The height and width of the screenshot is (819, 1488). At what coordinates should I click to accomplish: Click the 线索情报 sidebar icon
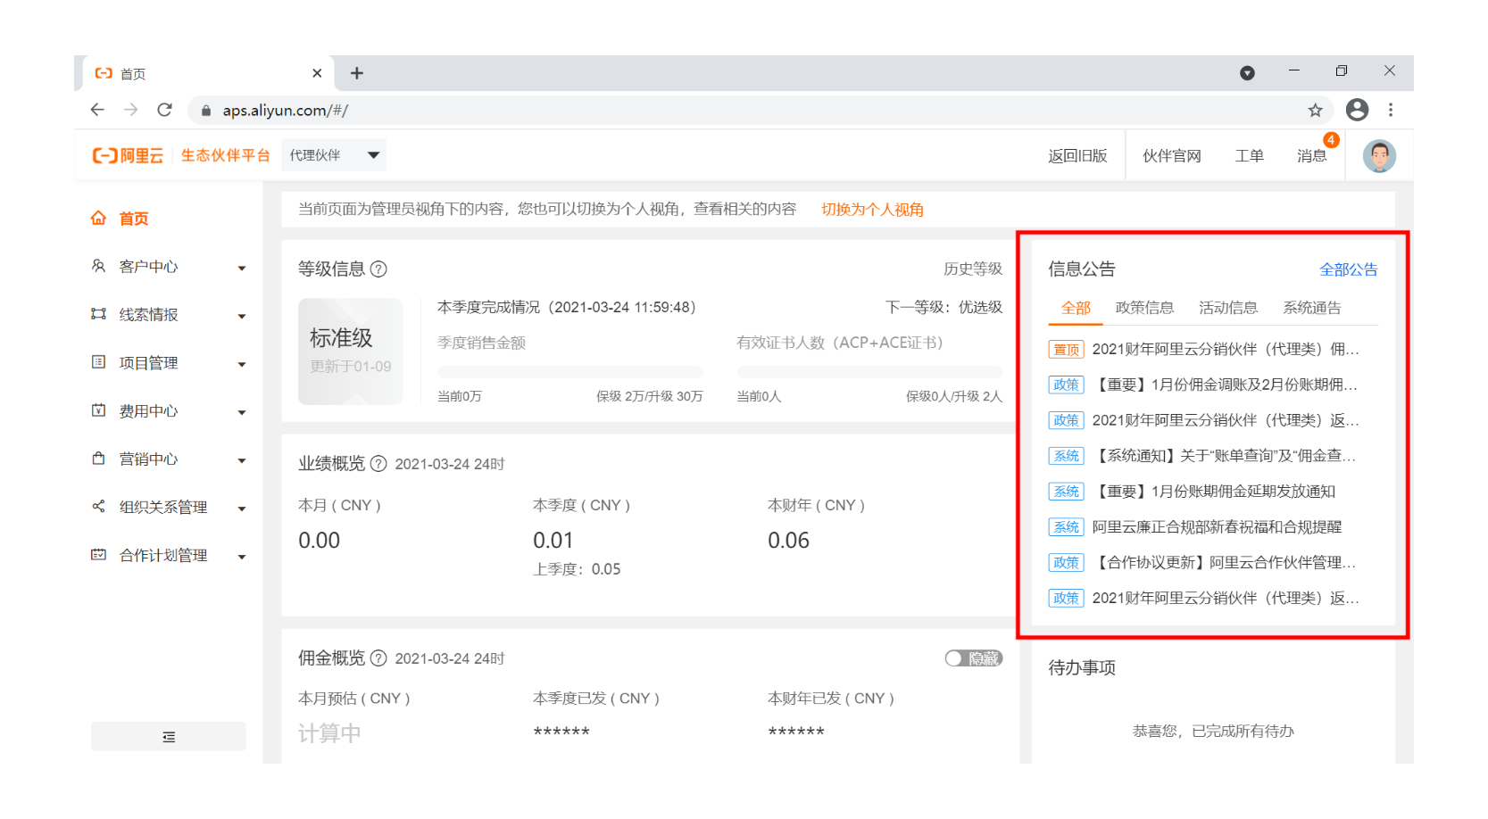pos(98,314)
